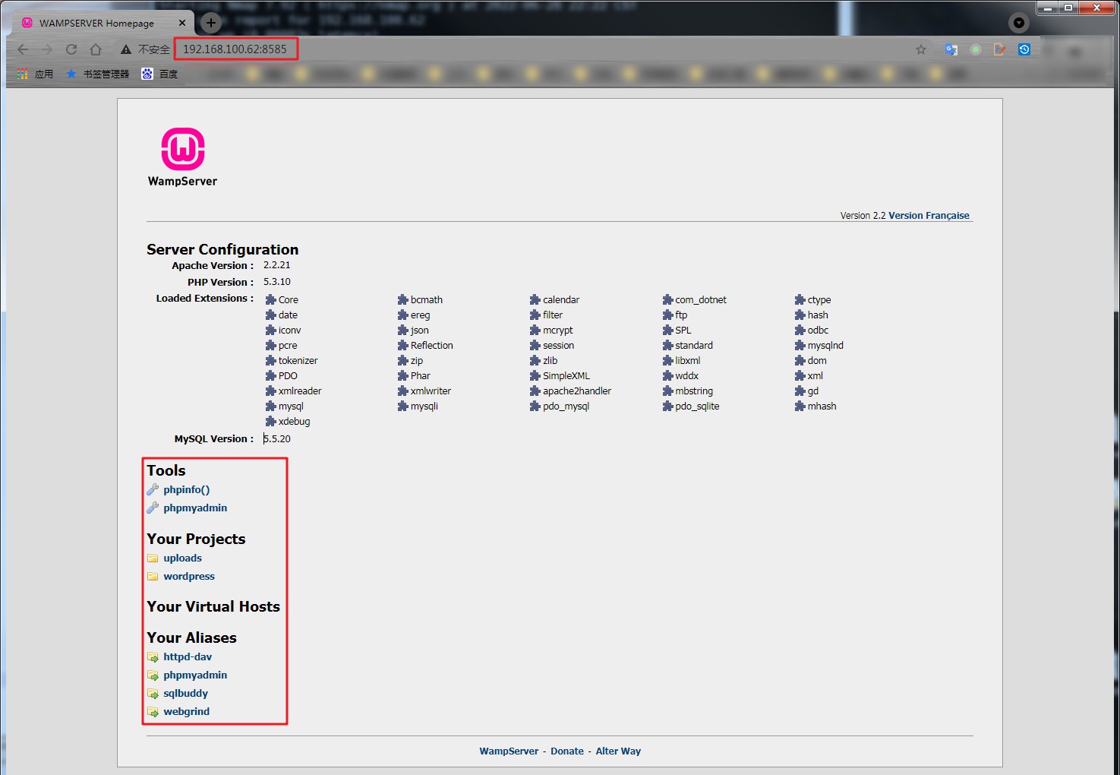Open the Apps bookmark shortcut
The height and width of the screenshot is (775, 1120).
tap(35, 74)
